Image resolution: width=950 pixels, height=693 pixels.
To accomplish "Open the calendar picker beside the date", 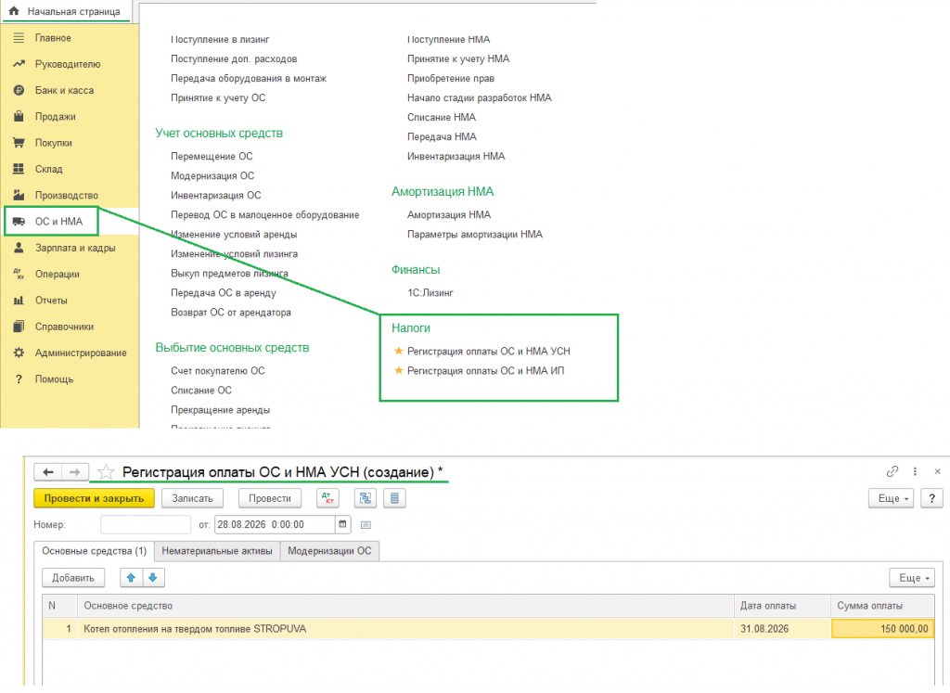I will pos(343,524).
